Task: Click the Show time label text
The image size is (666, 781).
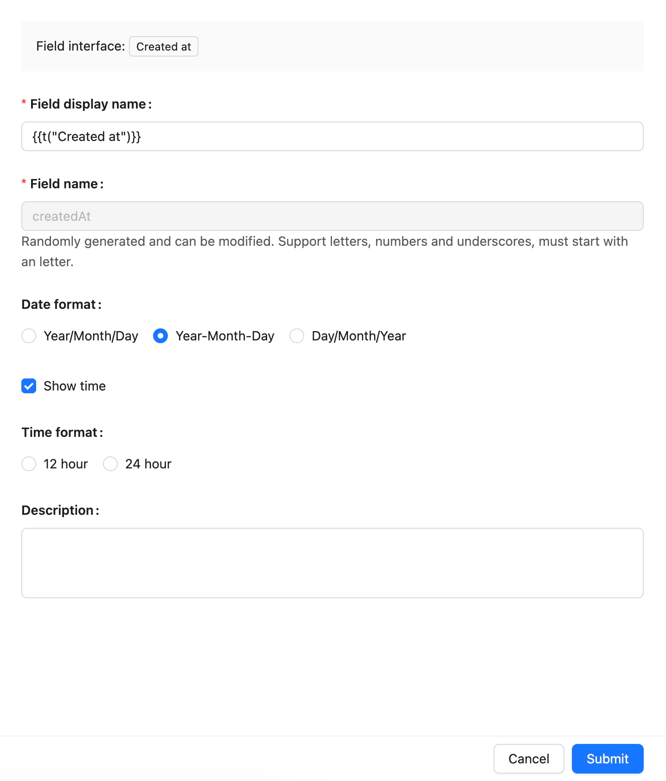Action: pyautogui.click(x=75, y=386)
